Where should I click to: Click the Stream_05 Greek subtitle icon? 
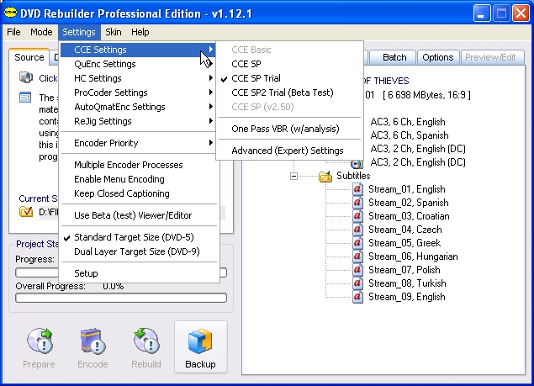[x=357, y=243]
